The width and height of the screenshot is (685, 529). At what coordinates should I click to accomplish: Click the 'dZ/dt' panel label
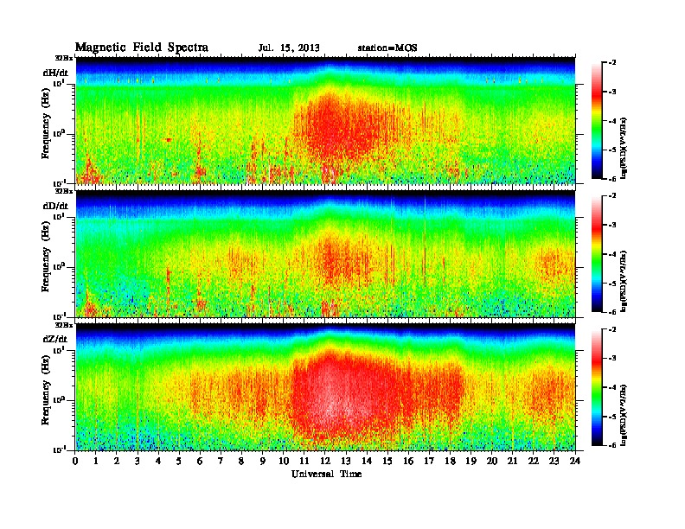pyautogui.click(x=55, y=339)
